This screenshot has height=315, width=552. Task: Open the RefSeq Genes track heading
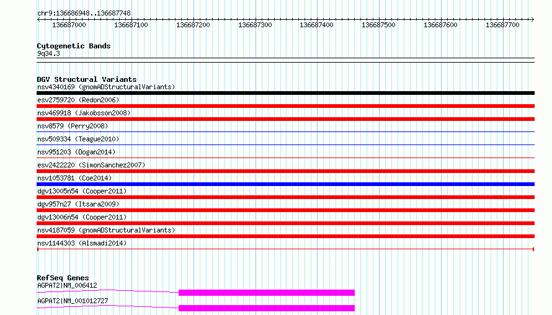63,278
